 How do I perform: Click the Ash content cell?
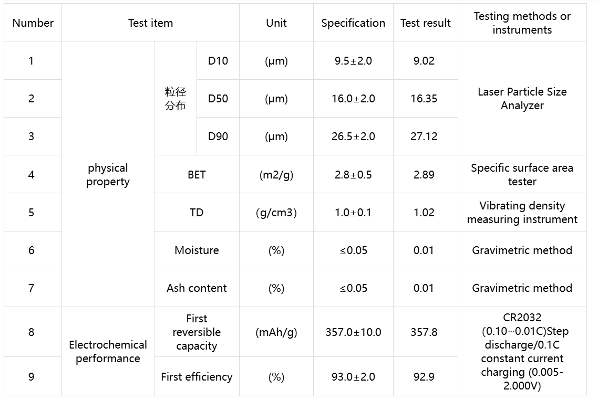coord(197,288)
